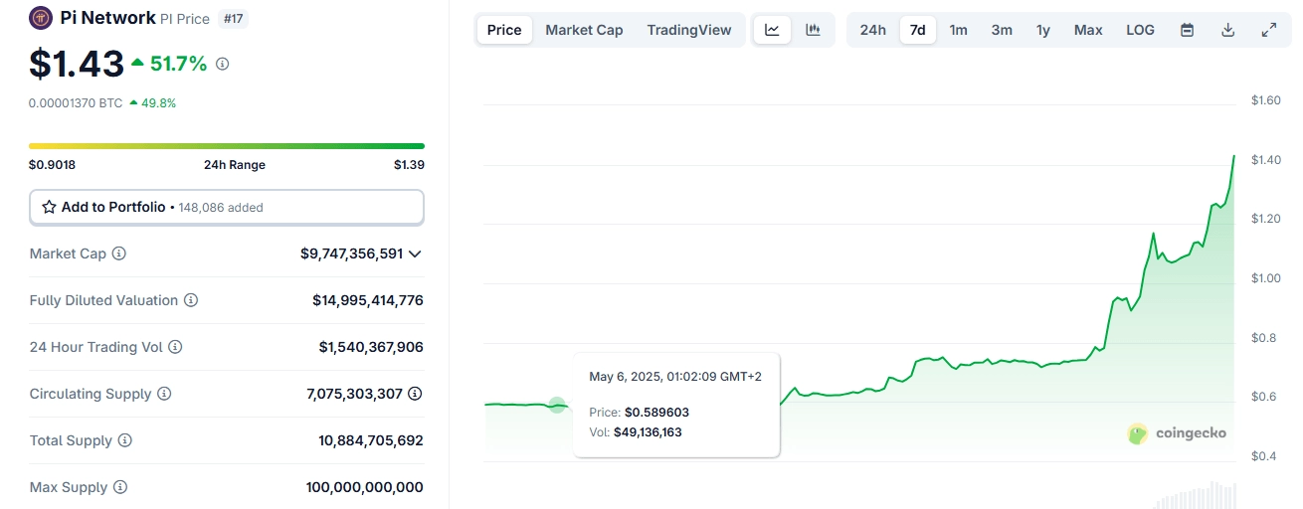Click the 100,000,000,000 max supply value
1303x509 pixels.
(x=365, y=487)
